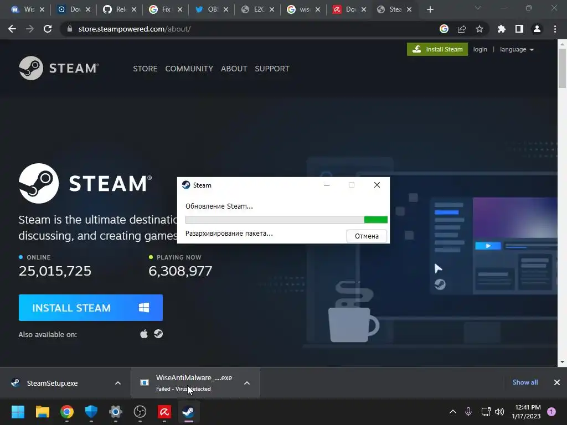The height and width of the screenshot is (425, 567).
Task: Open Chrome from the taskbar
Action: point(67,412)
